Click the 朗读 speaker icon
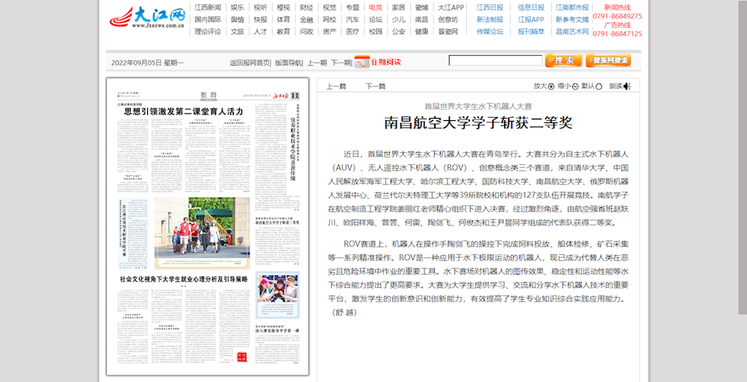 (627, 87)
